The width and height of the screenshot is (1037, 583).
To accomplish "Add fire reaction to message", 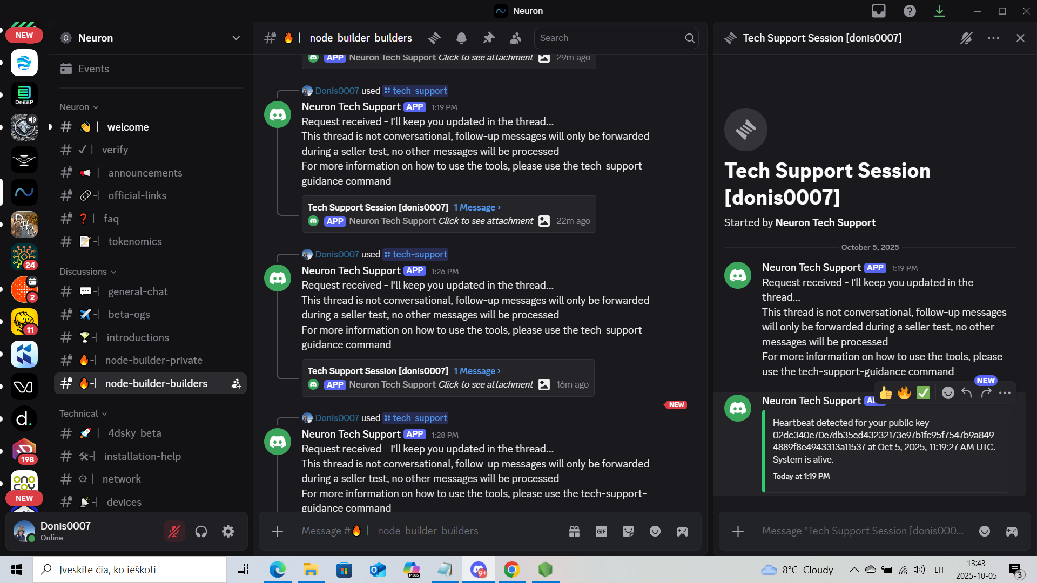I will point(905,392).
